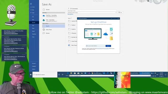Click the Documents folder path

pyautogui.click(x=74, y=9)
